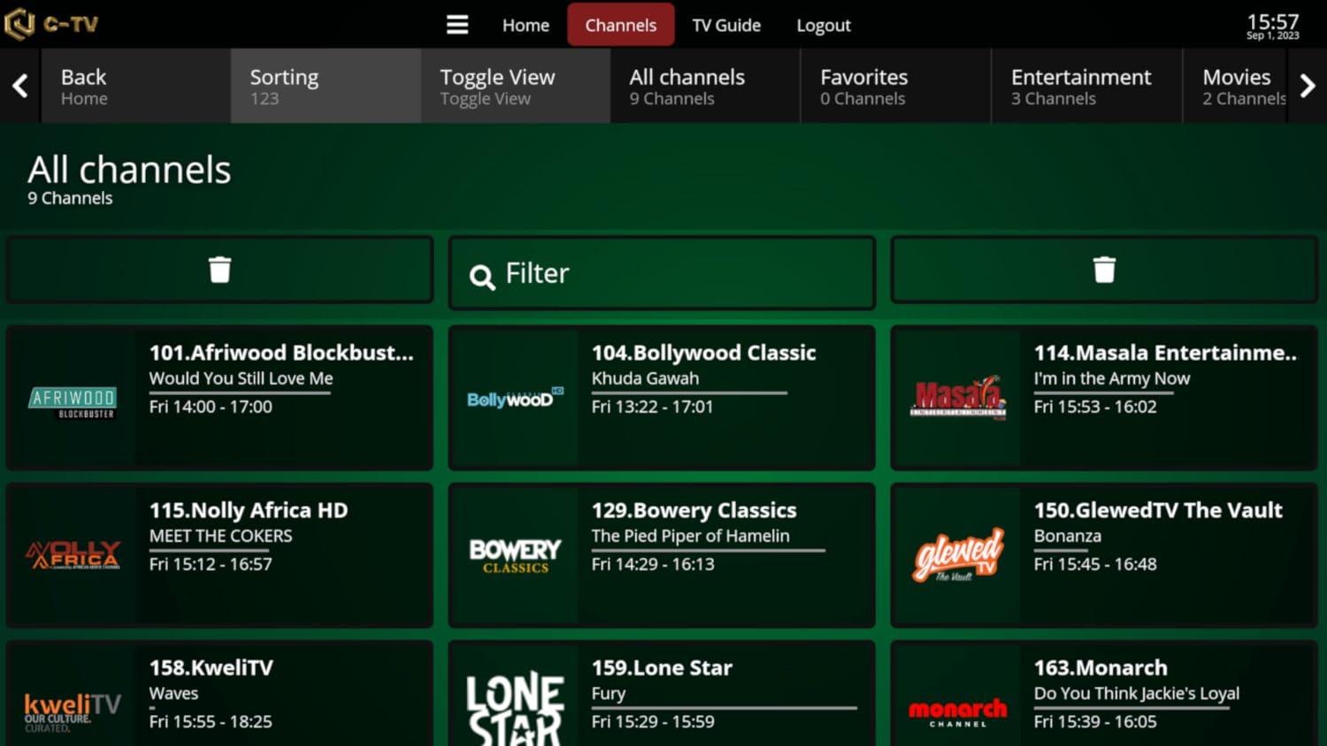The height and width of the screenshot is (746, 1327).
Task: Click the left chevron to scroll categories
Action: tap(19, 86)
